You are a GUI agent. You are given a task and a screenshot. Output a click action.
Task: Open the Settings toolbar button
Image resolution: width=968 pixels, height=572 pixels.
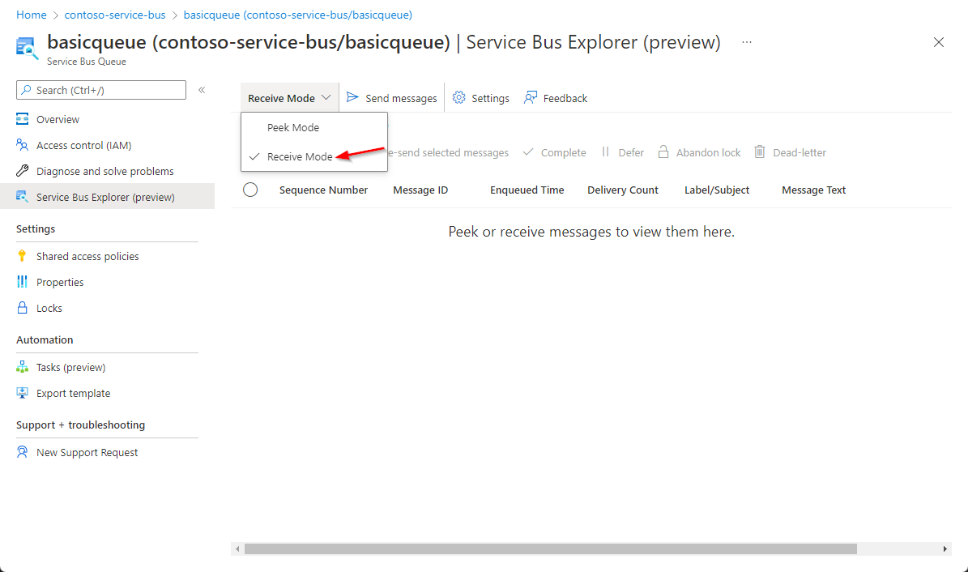pos(481,97)
